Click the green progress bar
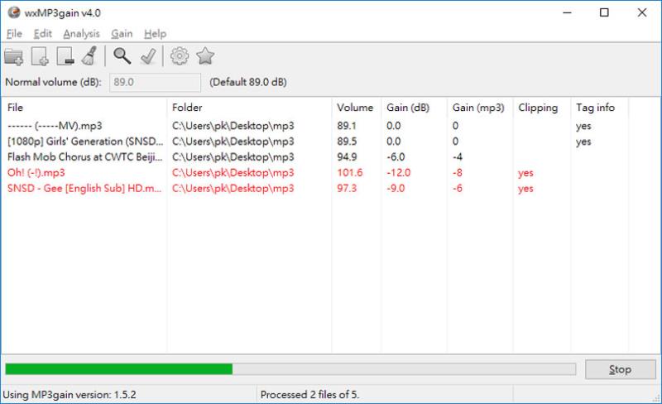 pos(290,369)
